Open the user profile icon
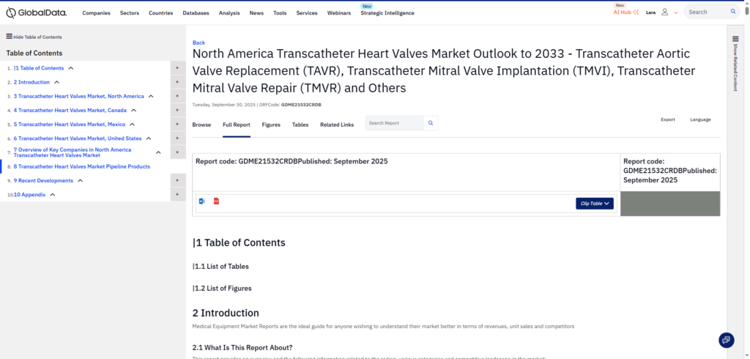This screenshot has height=359, width=750. [x=664, y=12]
